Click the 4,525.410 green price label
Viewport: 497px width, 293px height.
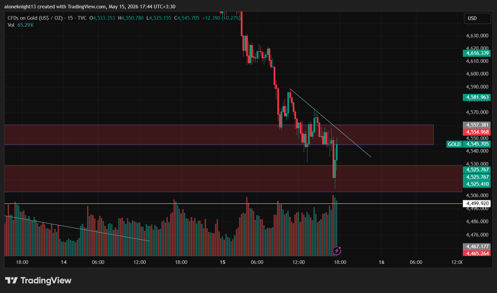477,184
